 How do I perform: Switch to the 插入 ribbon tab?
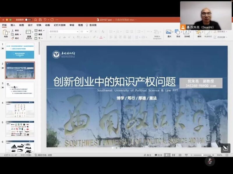point(13,25)
